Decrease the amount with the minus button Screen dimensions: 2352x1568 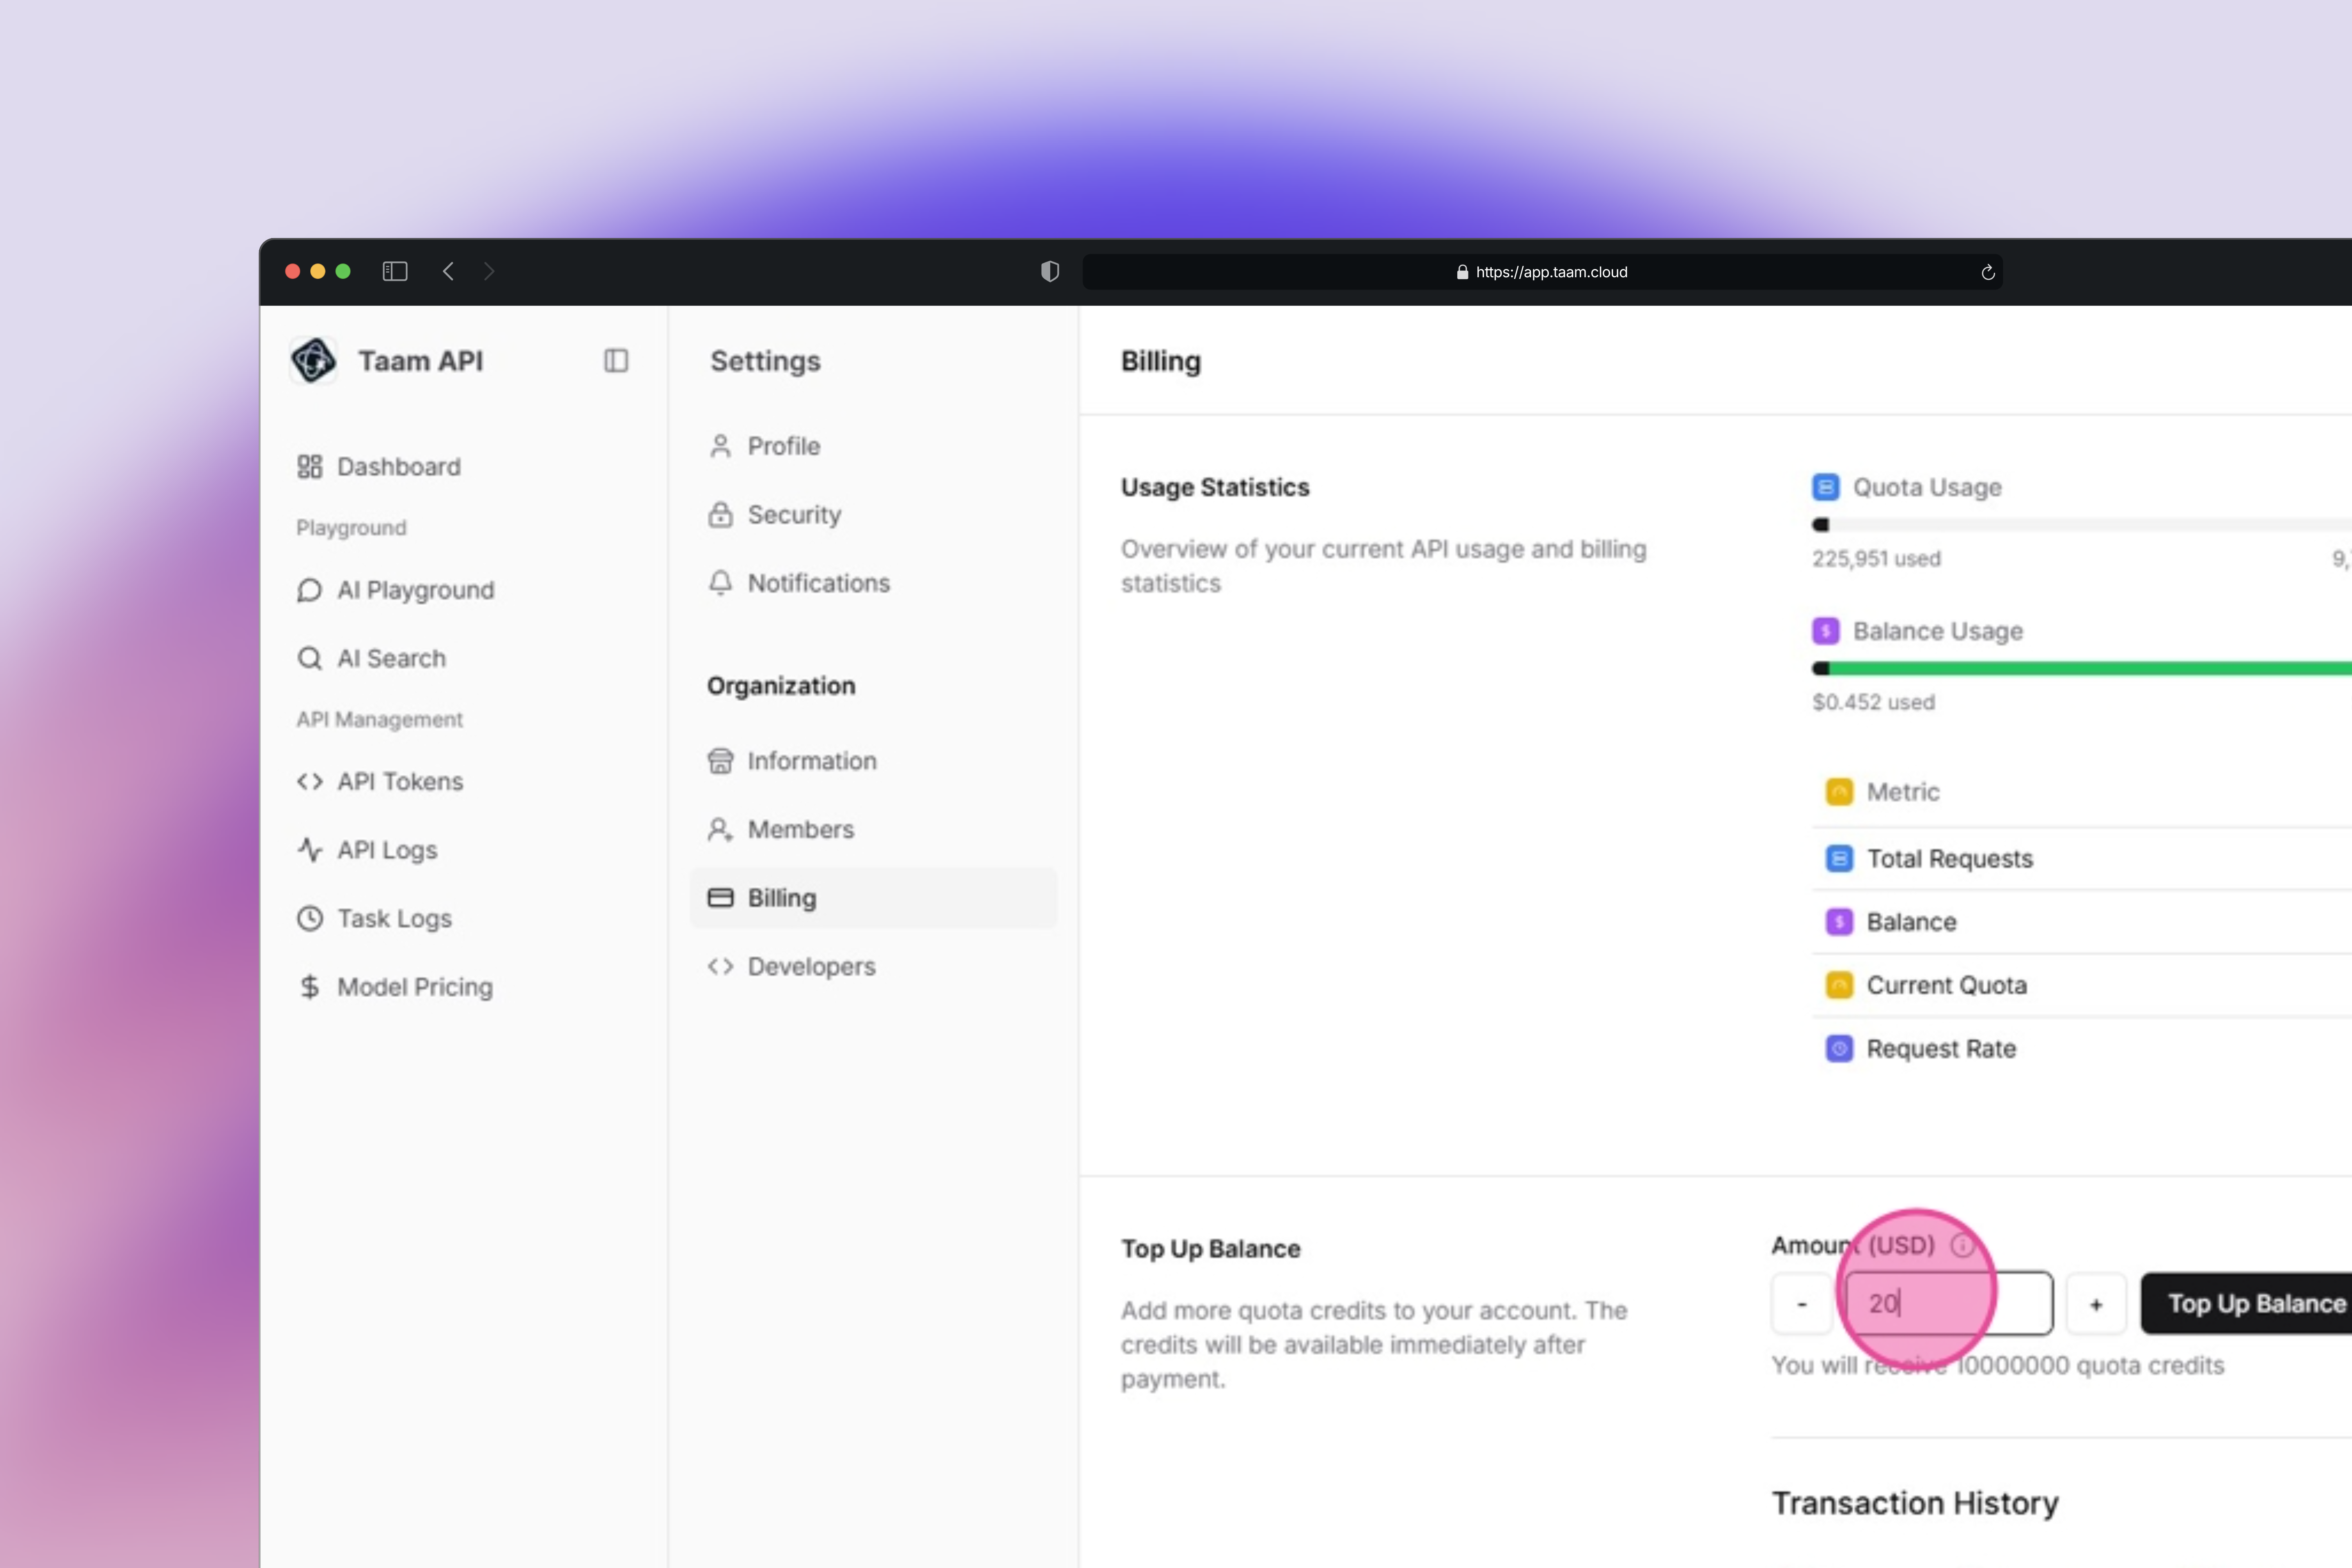click(x=1801, y=1304)
